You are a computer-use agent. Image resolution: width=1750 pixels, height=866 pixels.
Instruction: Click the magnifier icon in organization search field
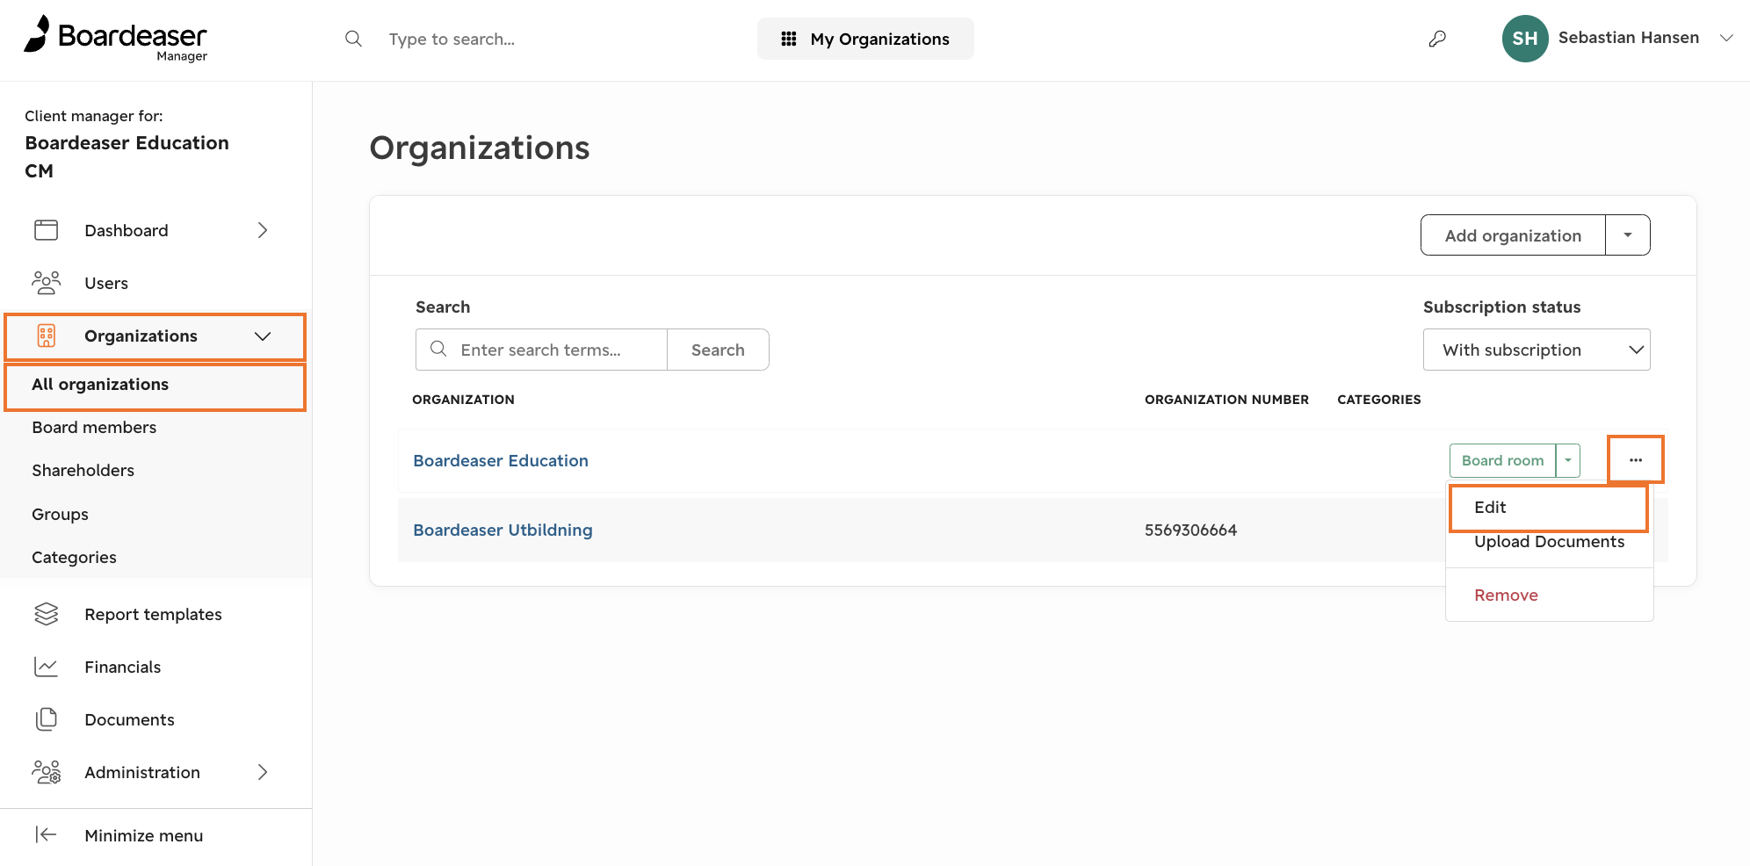pos(438,350)
